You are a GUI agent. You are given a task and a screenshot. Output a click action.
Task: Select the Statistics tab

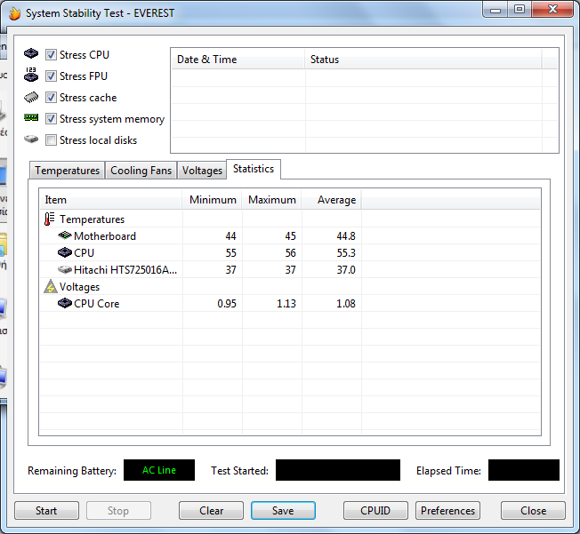254,169
